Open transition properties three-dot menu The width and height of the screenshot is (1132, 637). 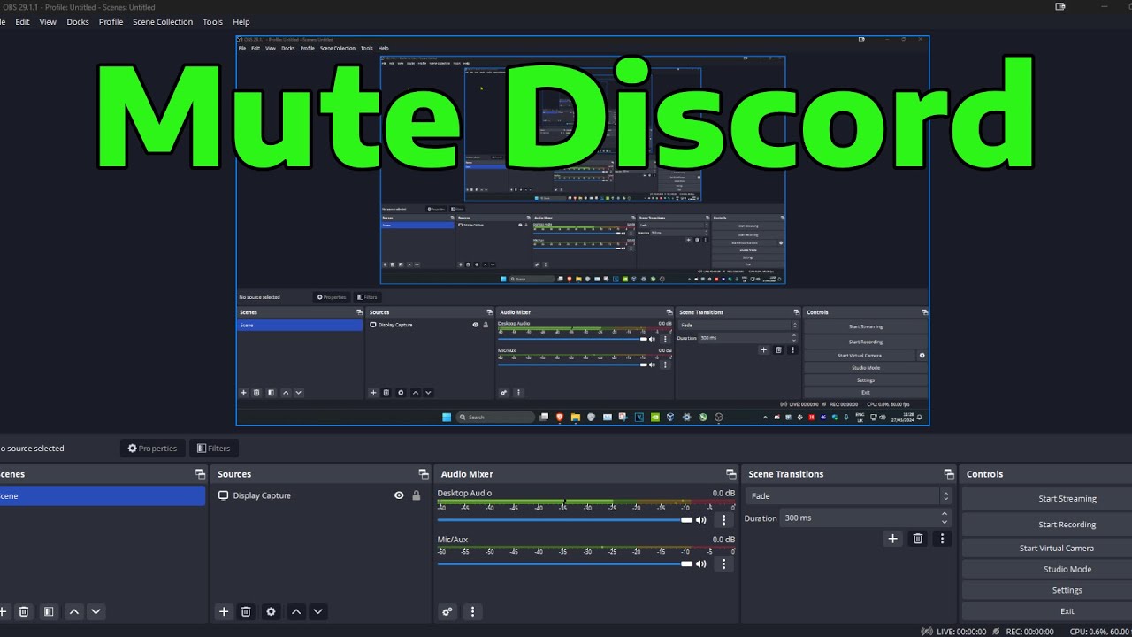(942, 538)
